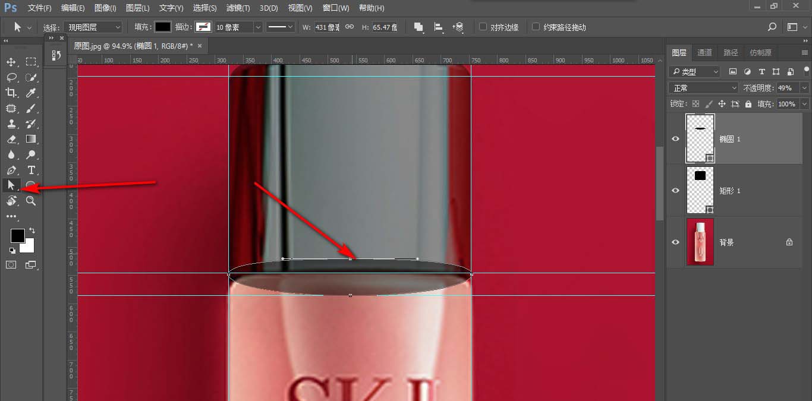
Task: Change the screen mode
Action: 31,264
